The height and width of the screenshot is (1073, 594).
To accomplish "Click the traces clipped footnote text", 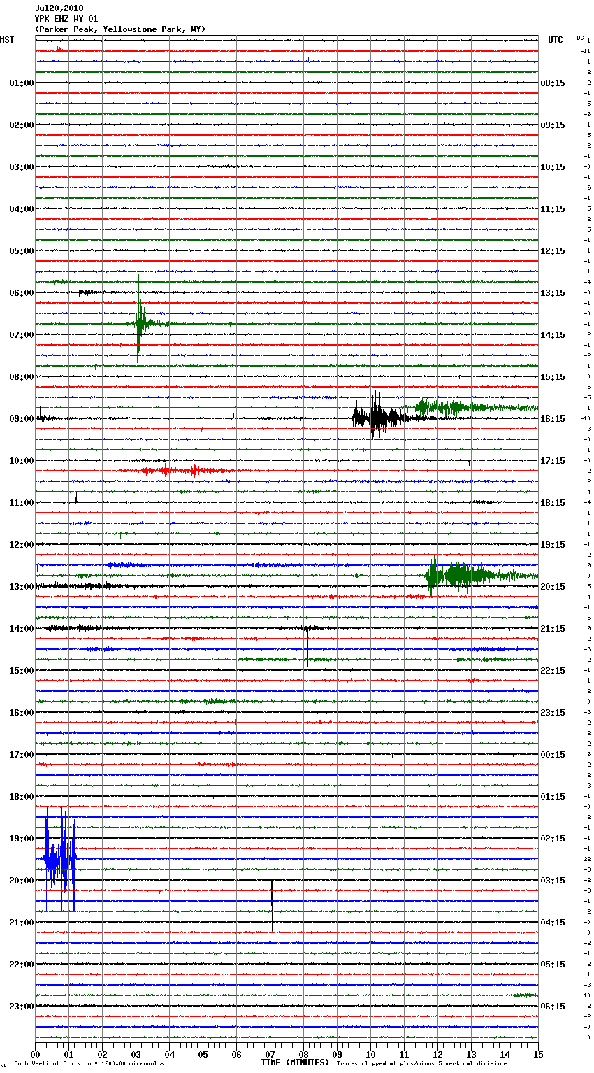I will [x=422, y=1064].
